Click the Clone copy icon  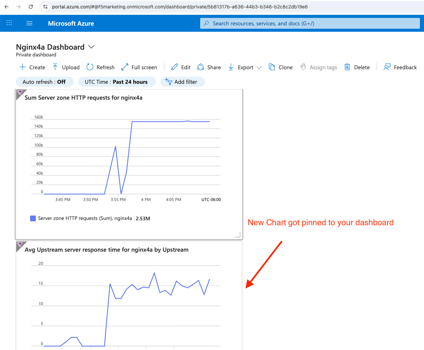272,67
